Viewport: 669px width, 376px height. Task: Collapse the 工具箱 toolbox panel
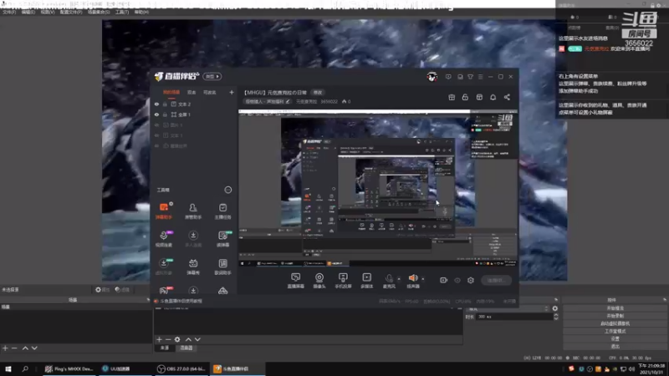click(x=227, y=190)
